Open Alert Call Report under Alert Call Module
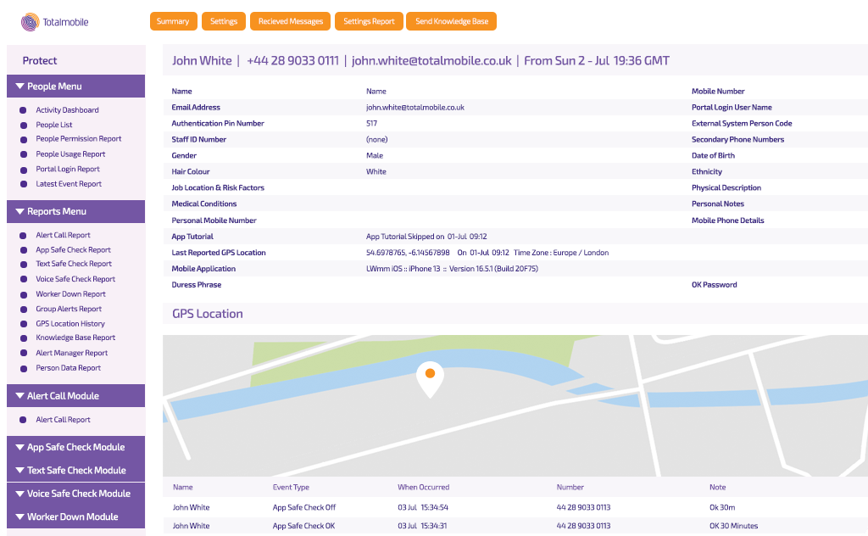Screen dimensions: 868x536 pos(63,420)
